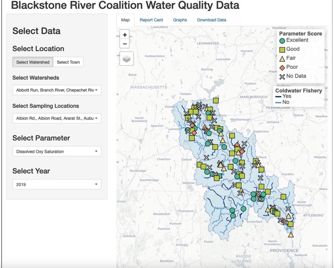Open the Download Data tab
334x268 pixels.
[x=211, y=20]
